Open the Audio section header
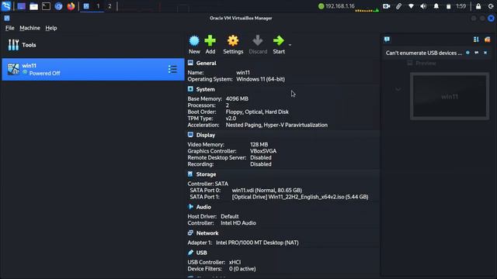Image resolution: width=497 pixels, height=279 pixels. coord(203,207)
